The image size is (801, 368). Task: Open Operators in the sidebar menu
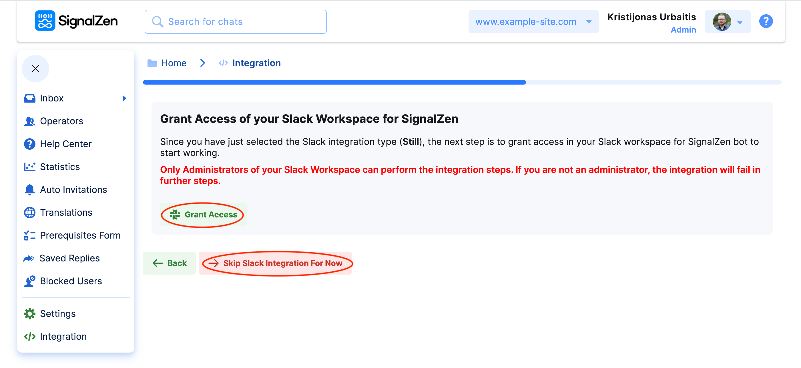click(x=61, y=121)
